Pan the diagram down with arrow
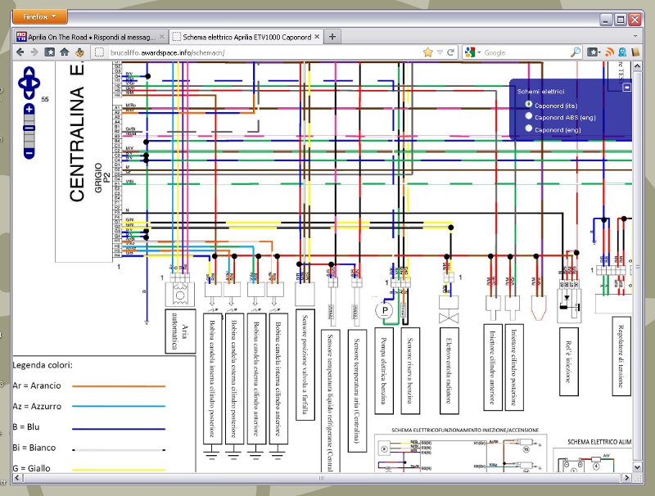 pos(29,94)
